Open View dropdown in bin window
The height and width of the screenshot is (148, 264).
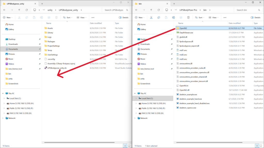213,17
